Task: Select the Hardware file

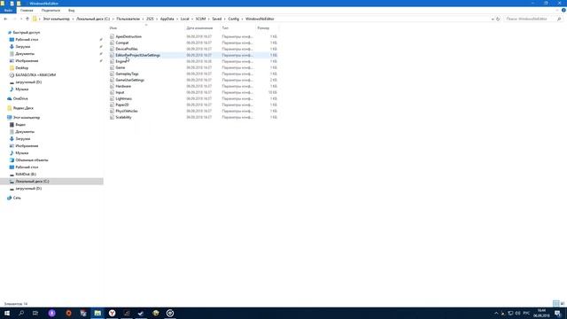Action: (x=123, y=87)
